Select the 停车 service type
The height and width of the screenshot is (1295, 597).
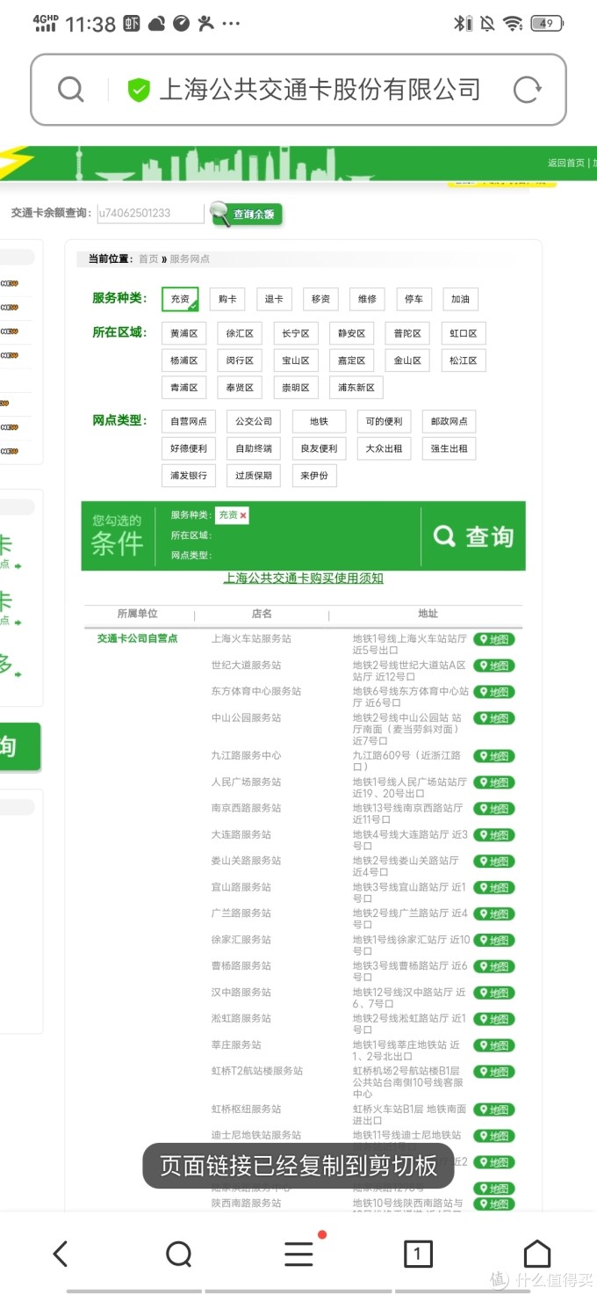tap(414, 299)
